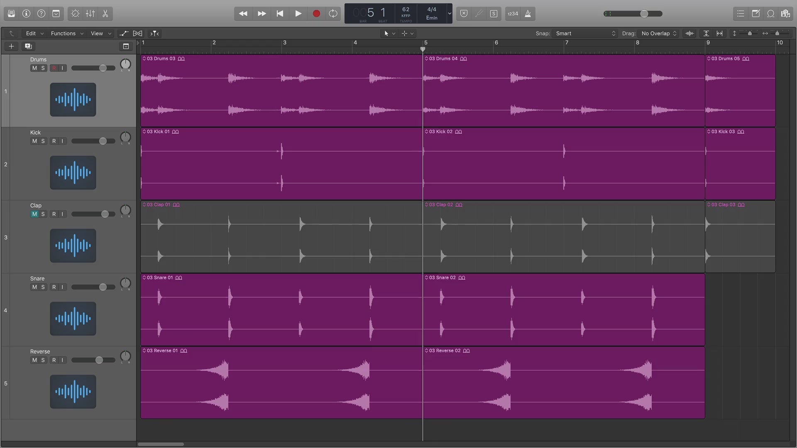Unmute the Clap track

34,214
